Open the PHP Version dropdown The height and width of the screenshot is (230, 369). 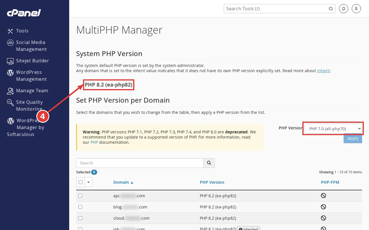333,129
